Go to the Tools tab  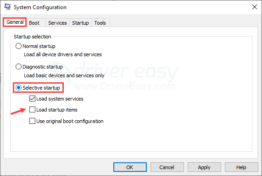(100, 23)
